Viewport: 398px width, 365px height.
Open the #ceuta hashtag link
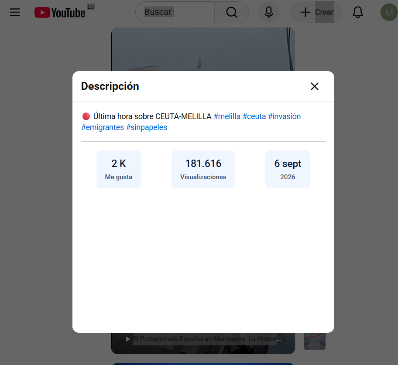[x=254, y=116]
